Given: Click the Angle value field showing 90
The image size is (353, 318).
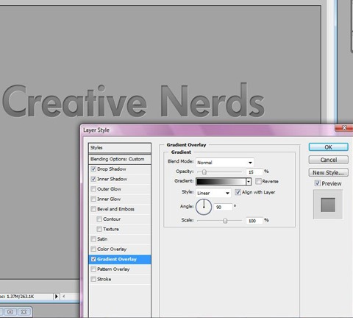Looking at the screenshot, I should (x=224, y=207).
